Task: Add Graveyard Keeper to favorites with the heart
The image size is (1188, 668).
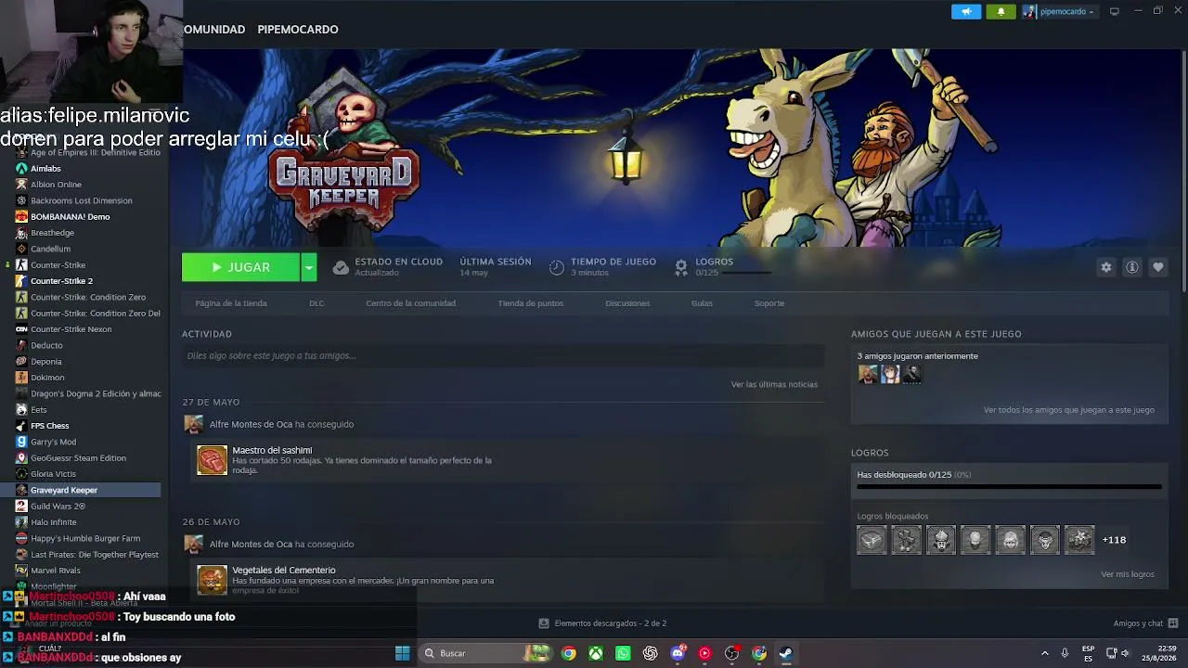Action: tap(1158, 267)
